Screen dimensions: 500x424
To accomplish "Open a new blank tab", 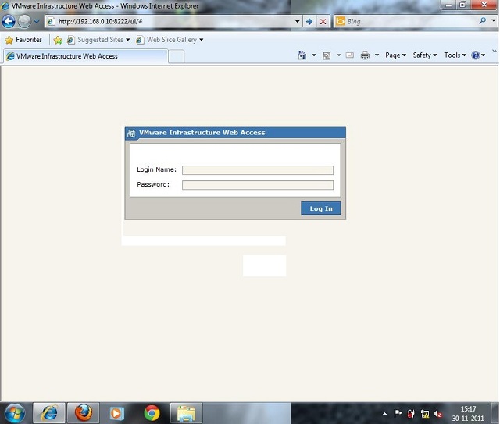I will (176, 57).
